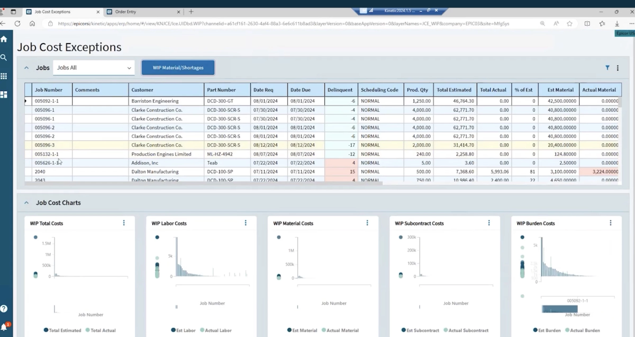The height and width of the screenshot is (337, 635).
Task: Open a new browser tab
Action: tap(191, 12)
